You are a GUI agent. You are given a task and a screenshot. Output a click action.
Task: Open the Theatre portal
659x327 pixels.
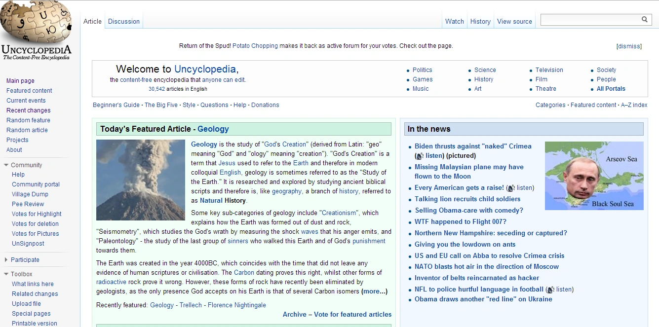pyautogui.click(x=546, y=89)
